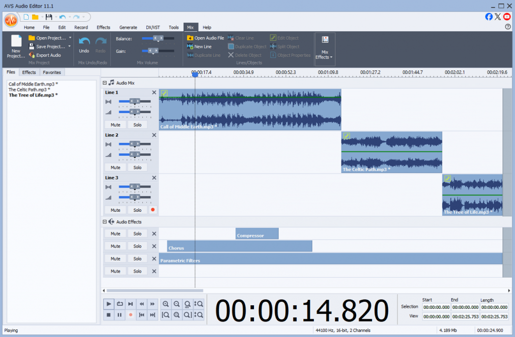The image size is (515, 337).
Task: Toggle the red record arm on Line 3
Action: 153,210
